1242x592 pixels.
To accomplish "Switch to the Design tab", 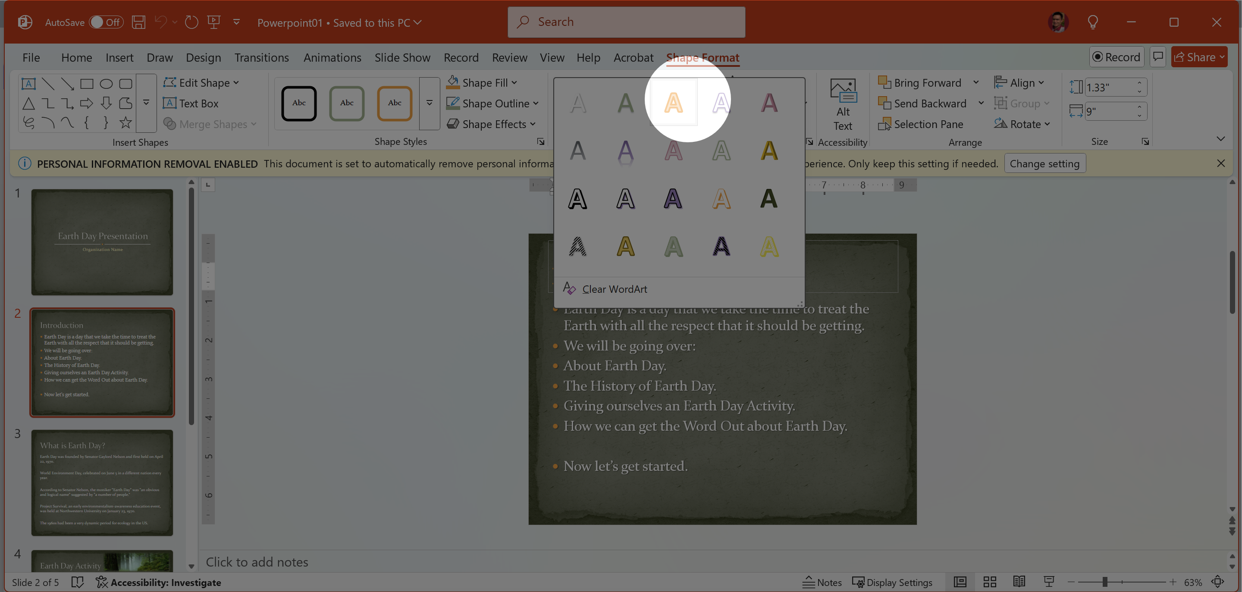I will [203, 57].
